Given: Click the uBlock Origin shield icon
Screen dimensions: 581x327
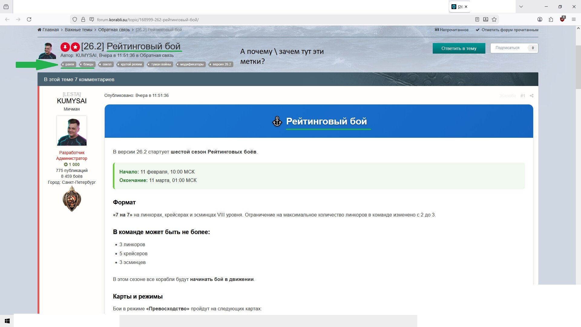Looking at the screenshot, I should tap(562, 19).
